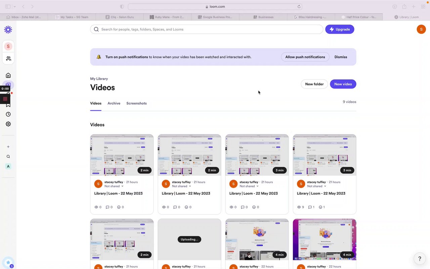Screen dimensions: 430x269
Task: Switch to Google Business Pro tab
Action: [x=215, y=17]
